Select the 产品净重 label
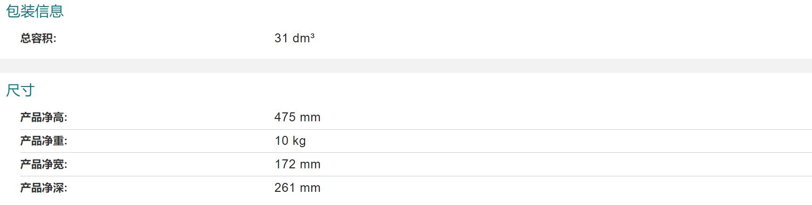 click(x=44, y=141)
